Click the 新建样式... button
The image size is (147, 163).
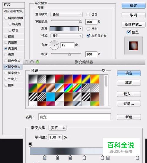click(133, 25)
